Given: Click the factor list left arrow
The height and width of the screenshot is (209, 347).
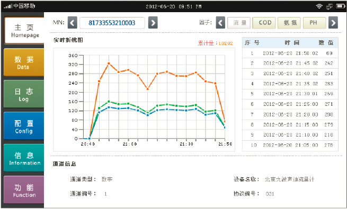Looking at the screenshot, I should 220,23.
